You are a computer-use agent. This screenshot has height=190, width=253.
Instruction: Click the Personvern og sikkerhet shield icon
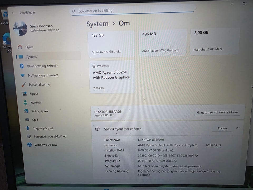(x=29, y=136)
